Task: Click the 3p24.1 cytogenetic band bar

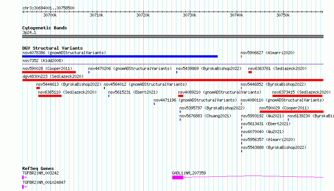Action: point(173,36)
